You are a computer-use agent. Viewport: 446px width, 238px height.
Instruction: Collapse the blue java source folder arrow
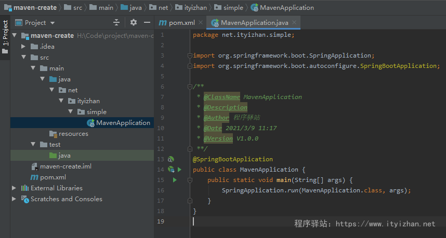point(43,79)
